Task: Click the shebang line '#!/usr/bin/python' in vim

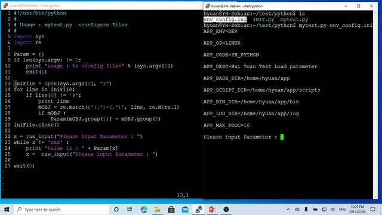Action: (40, 13)
